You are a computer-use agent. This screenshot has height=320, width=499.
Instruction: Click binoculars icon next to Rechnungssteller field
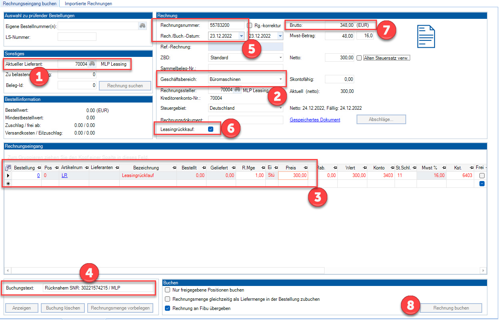(237, 90)
